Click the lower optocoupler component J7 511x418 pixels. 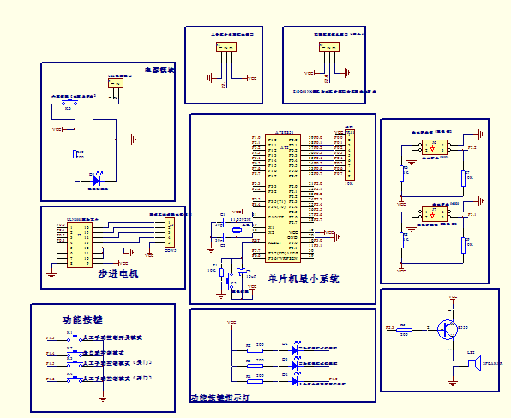(435, 214)
